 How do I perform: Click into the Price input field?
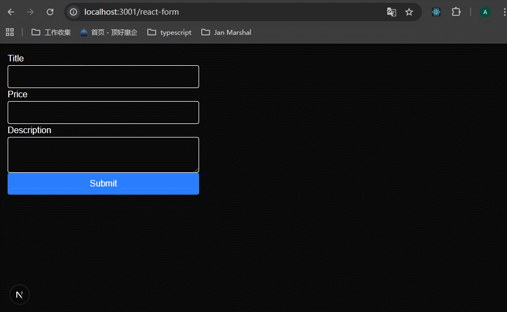tap(103, 113)
